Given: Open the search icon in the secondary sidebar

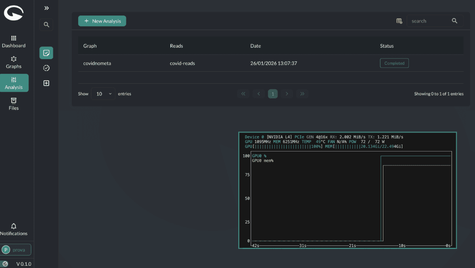Looking at the screenshot, I should click(x=46, y=24).
